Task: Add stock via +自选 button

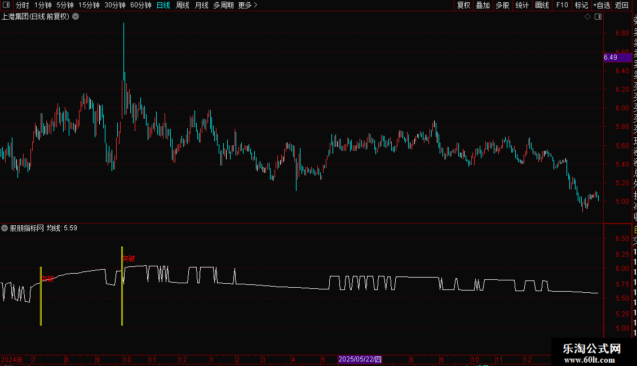Action: 601,5
